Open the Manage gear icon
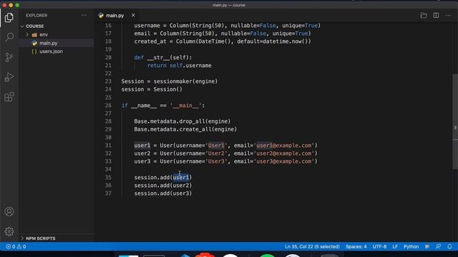 [x=9, y=231]
